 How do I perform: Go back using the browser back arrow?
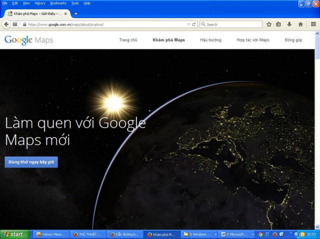pos(6,24)
